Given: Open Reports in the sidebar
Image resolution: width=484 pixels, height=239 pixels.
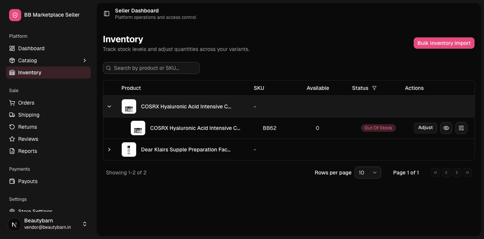Looking at the screenshot, I should tap(48, 151).
